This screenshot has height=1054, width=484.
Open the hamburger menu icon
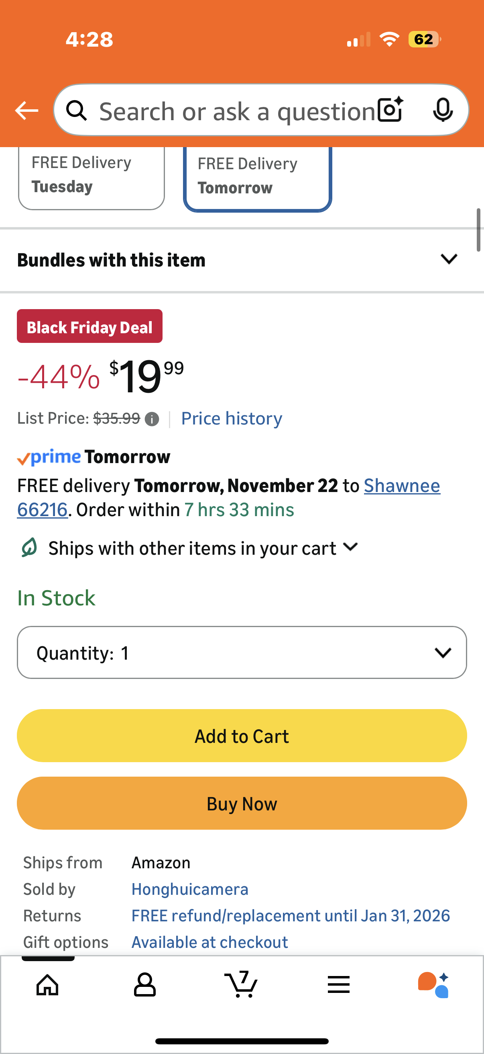coord(338,985)
